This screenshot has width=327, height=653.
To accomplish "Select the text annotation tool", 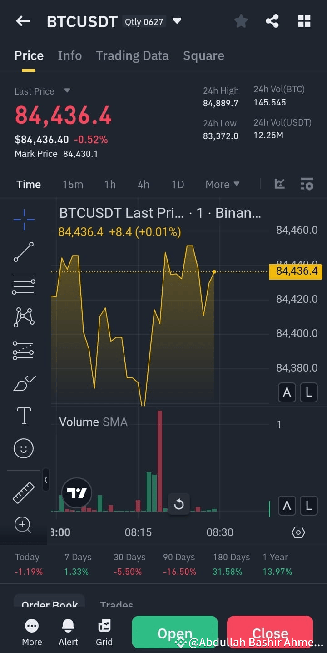I will tap(24, 416).
